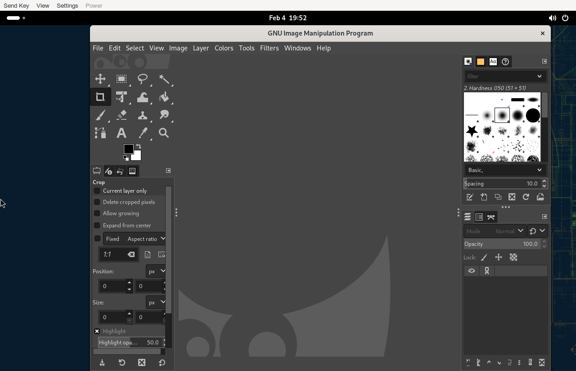Reset colors to default black and white

coord(126,158)
